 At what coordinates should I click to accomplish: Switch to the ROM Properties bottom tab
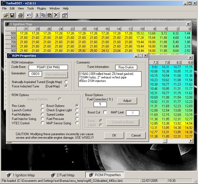[x=105, y=175]
